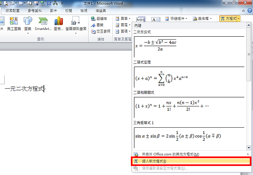Viewport: 253px width, 175px height.
Task: Select the 三角恆等式 1 trig identity equation
Action: pyautogui.click(x=189, y=138)
